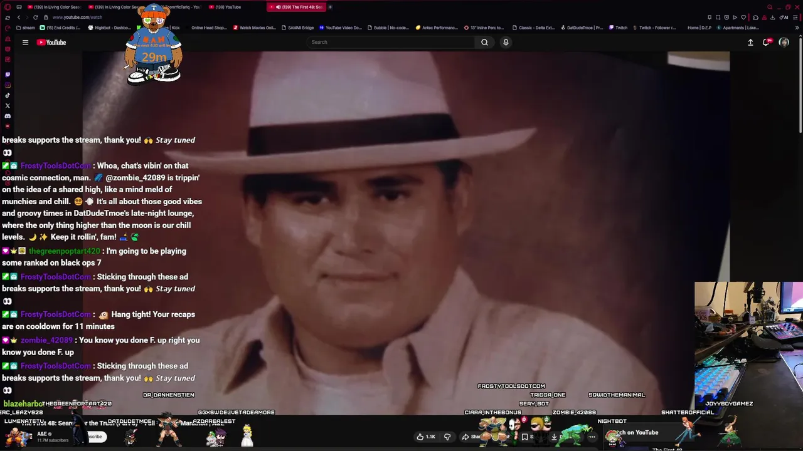Image resolution: width=803 pixels, height=451 pixels.
Task: Open the '13" Inline Perc to...' bookmark
Action: tap(484, 28)
